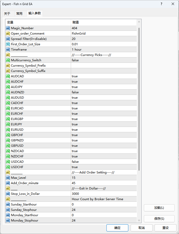The image size is (179, 234).
Task: Select the USDCAD false value cell
Action: (x=104, y=162)
